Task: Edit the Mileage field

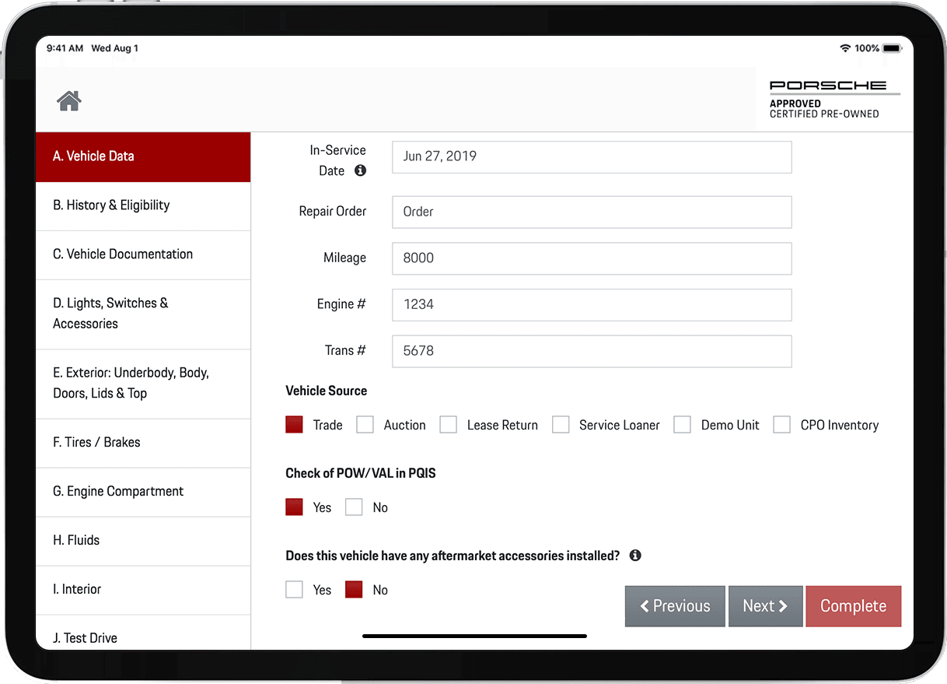Action: click(592, 258)
